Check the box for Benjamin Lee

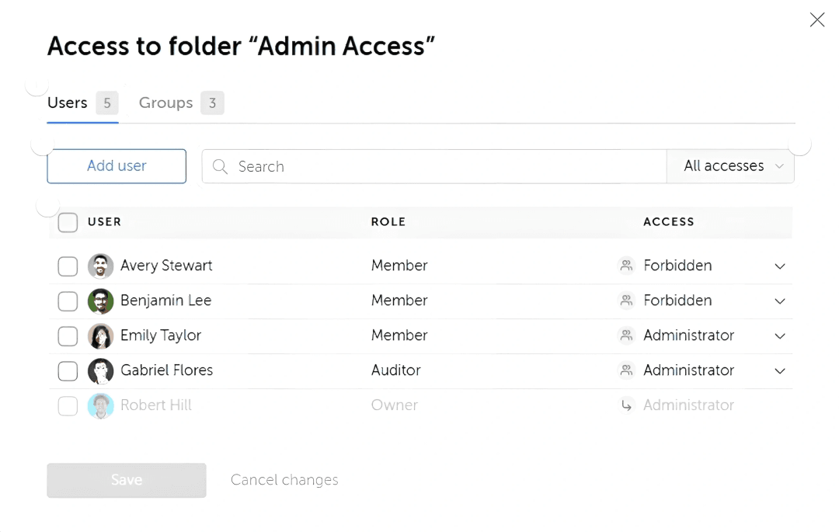point(68,301)
